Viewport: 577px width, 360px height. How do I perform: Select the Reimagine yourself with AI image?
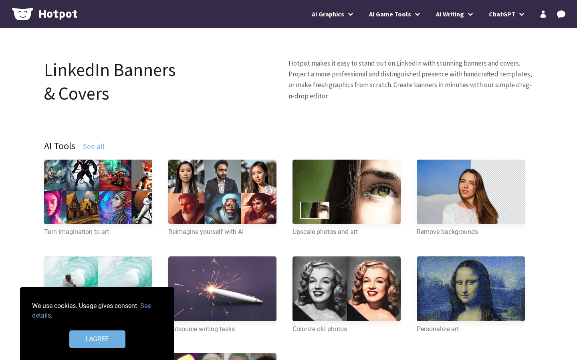click(x=222, y=192)
